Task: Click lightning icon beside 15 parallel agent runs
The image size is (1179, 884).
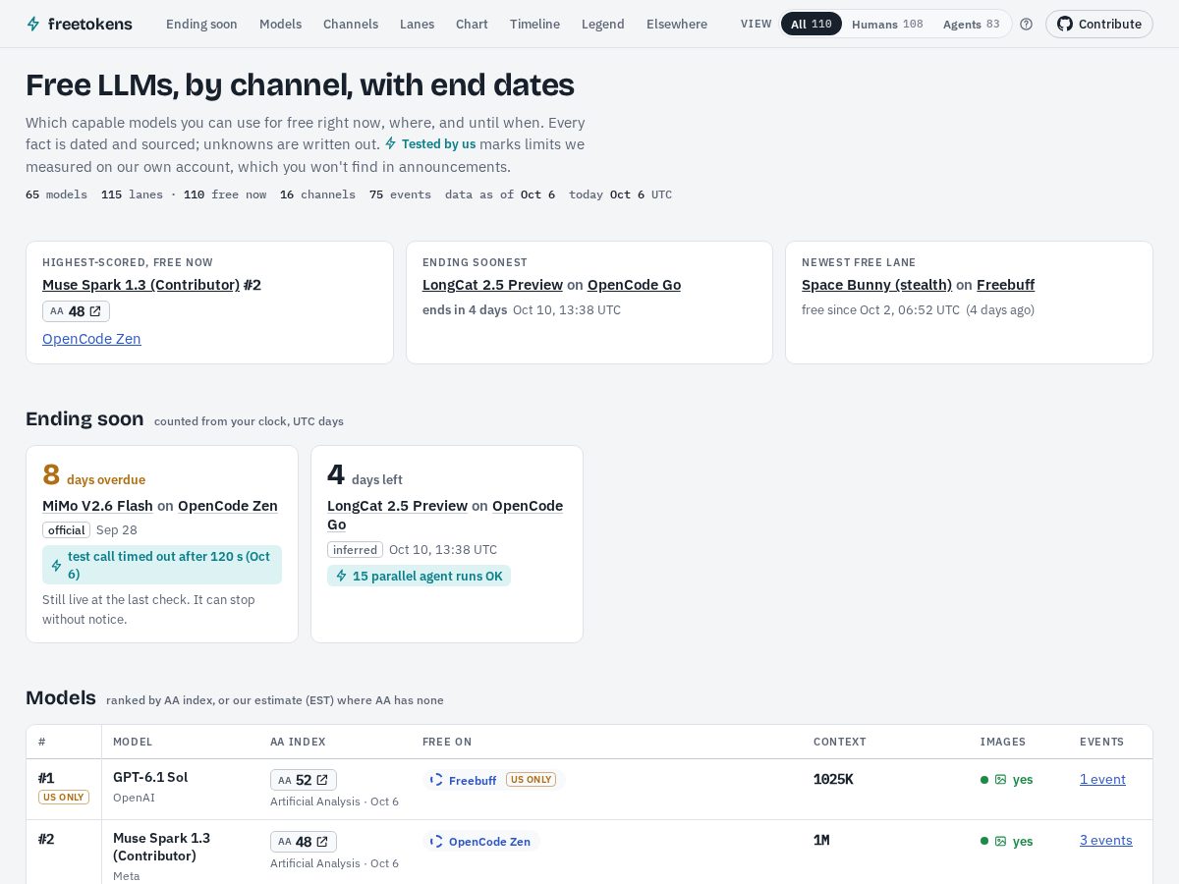Action: pyautogui.click(x=341, y=576)
